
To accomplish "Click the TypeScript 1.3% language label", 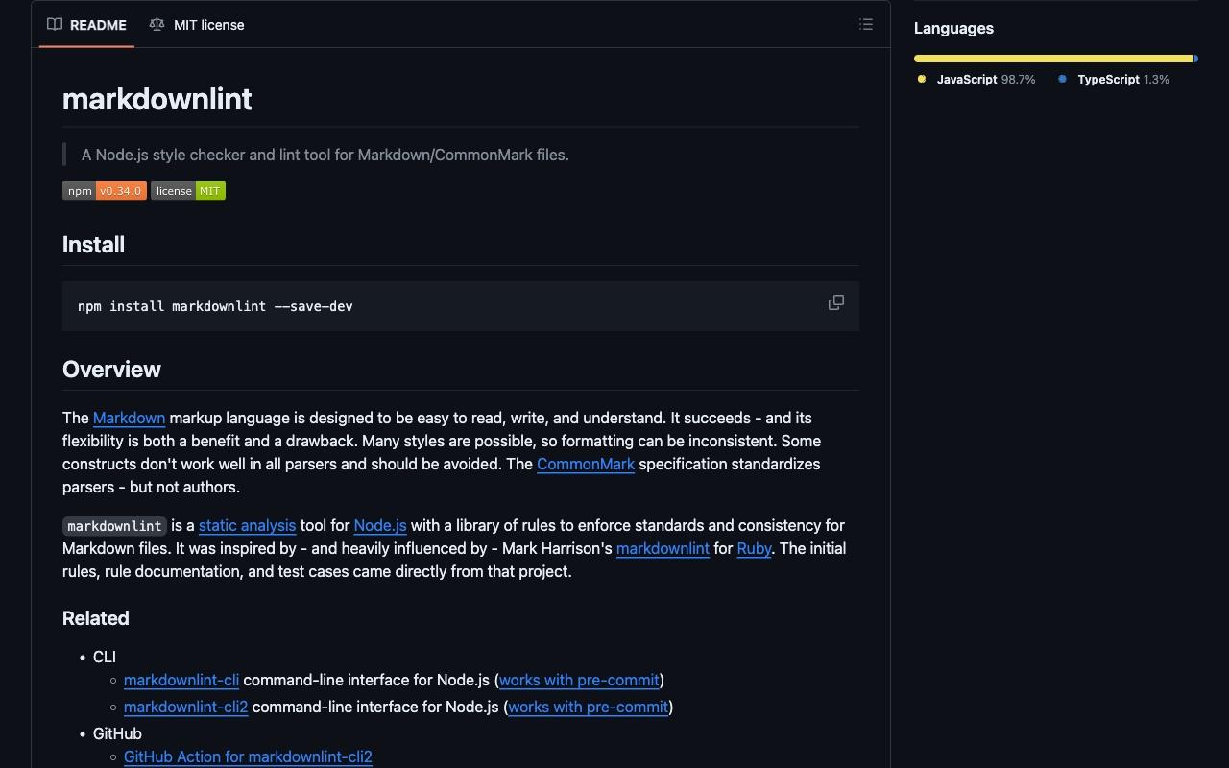I will click(1123, 80).
